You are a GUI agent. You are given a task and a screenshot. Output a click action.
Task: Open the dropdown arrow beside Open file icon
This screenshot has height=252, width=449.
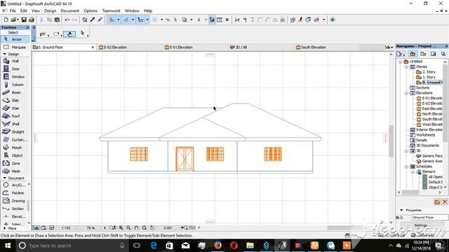[x=17, y=20]
